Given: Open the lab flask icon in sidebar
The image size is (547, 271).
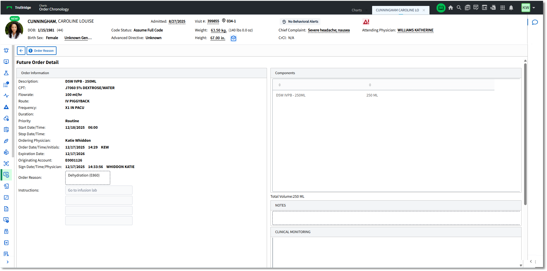Looking at the screenshot, I should coord(6,73).
